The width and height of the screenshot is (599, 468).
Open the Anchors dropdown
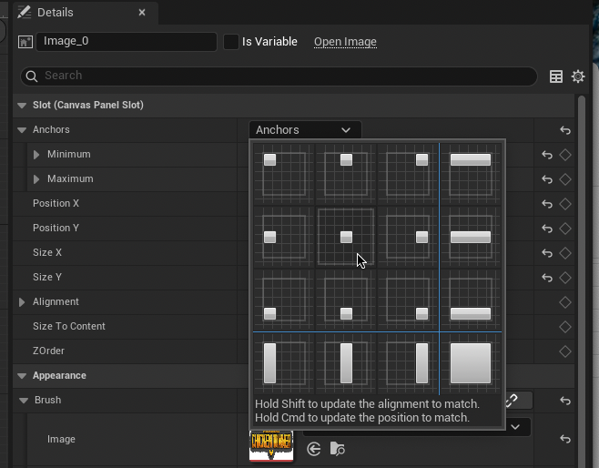pyautogui.click(x=304, y=130)
